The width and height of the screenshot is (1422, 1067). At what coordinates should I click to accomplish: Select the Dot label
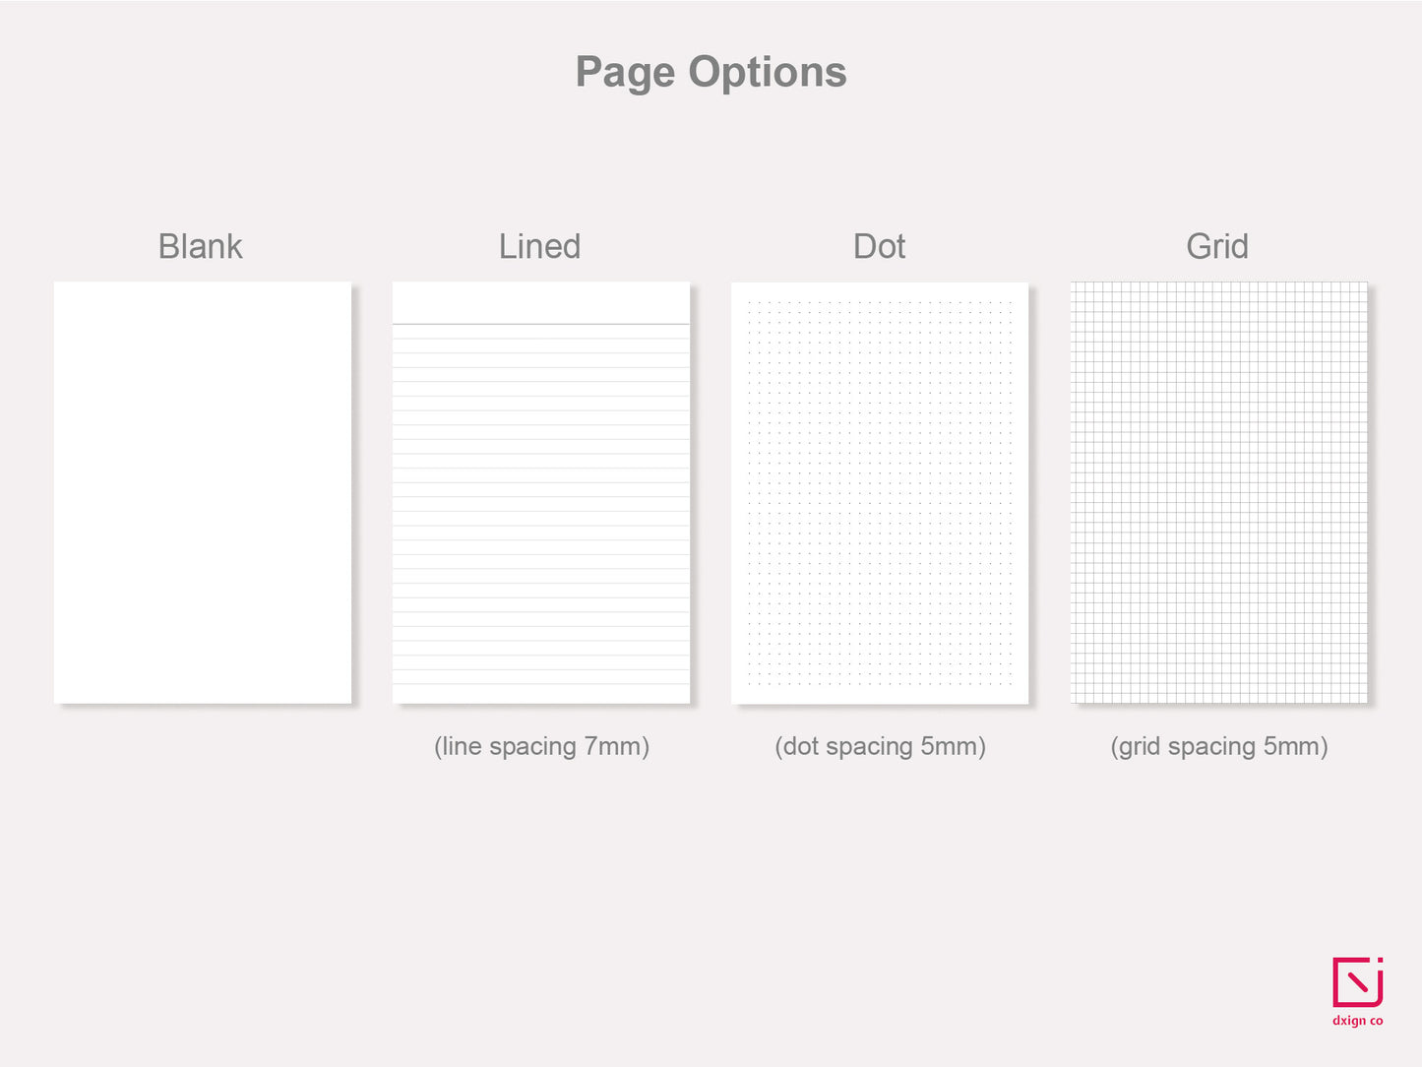(x=879, y=246)
